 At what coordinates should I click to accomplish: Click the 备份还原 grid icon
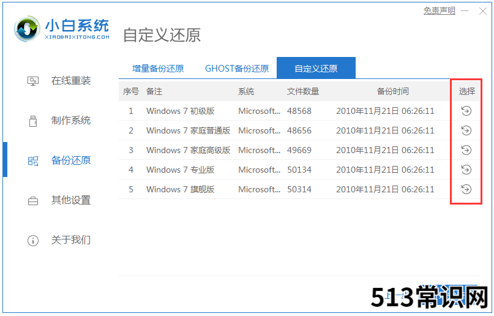33,160
